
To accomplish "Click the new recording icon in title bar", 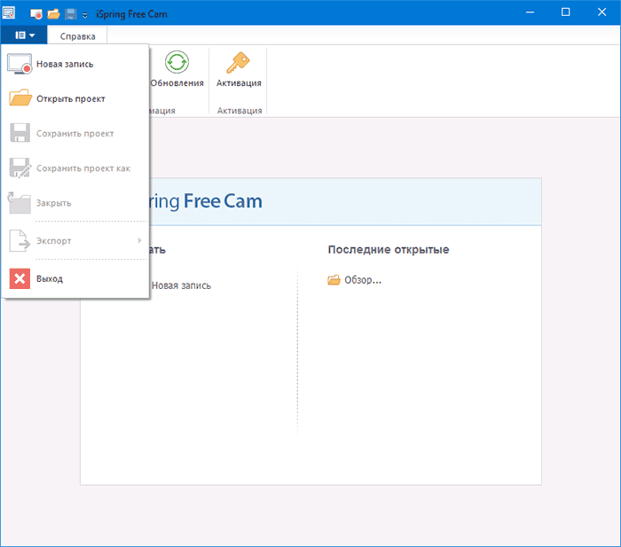I will [x=36, y=14].
